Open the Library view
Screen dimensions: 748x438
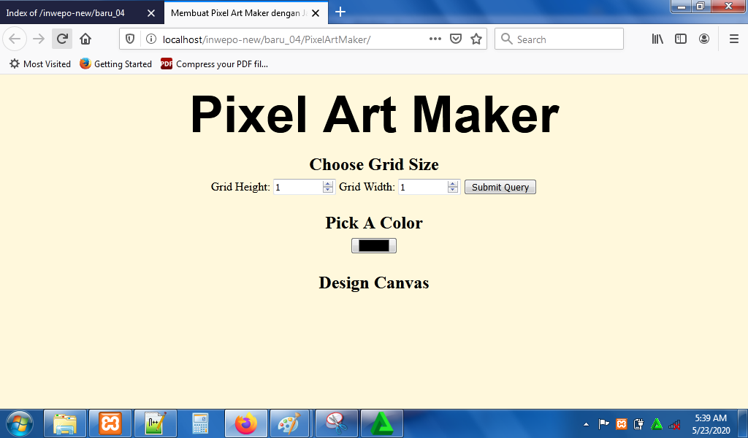tap(657, 39)
